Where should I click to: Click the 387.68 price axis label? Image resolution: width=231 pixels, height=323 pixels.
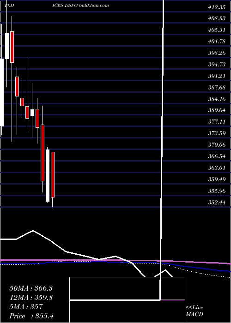tap(216, 88)
